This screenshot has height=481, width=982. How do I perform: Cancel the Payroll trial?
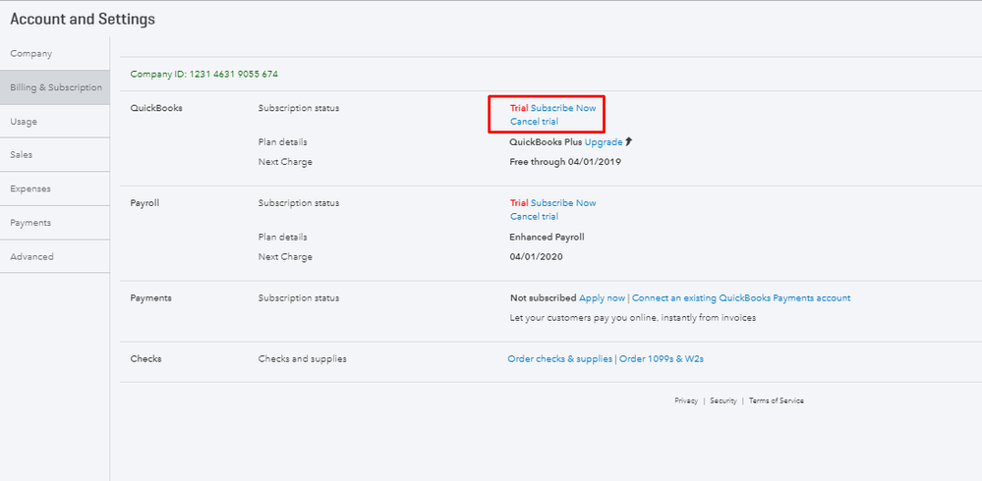pos(534,217)
